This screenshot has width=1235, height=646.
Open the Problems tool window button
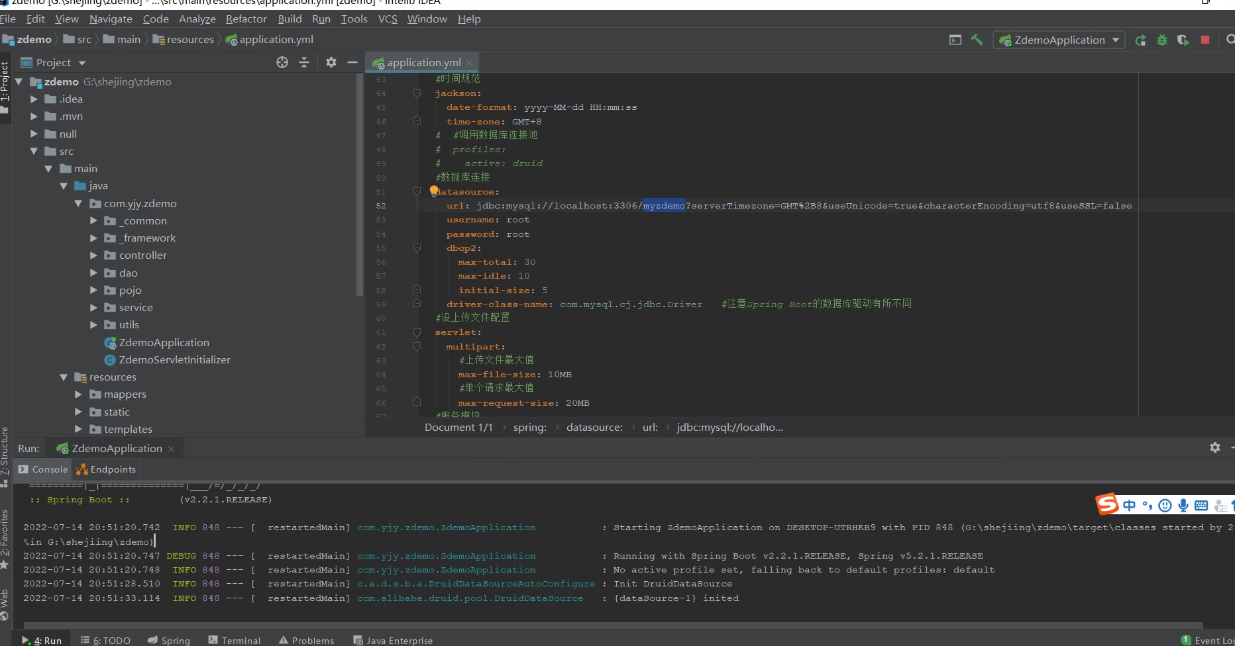pos(306,640)
